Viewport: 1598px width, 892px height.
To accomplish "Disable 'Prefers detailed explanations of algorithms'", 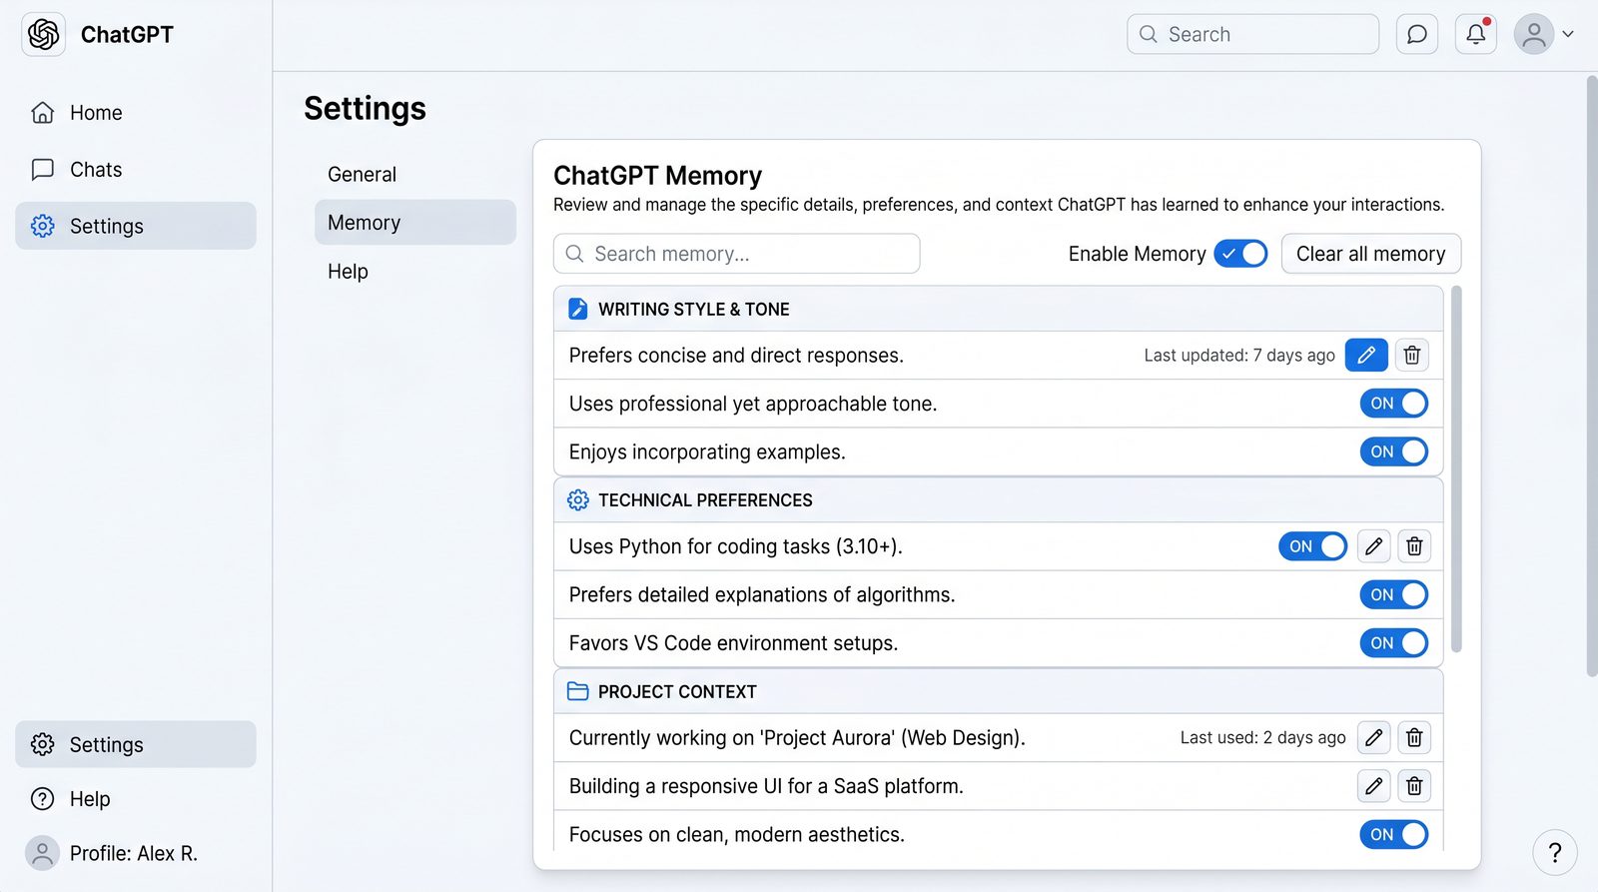I will coord(1393,594).
